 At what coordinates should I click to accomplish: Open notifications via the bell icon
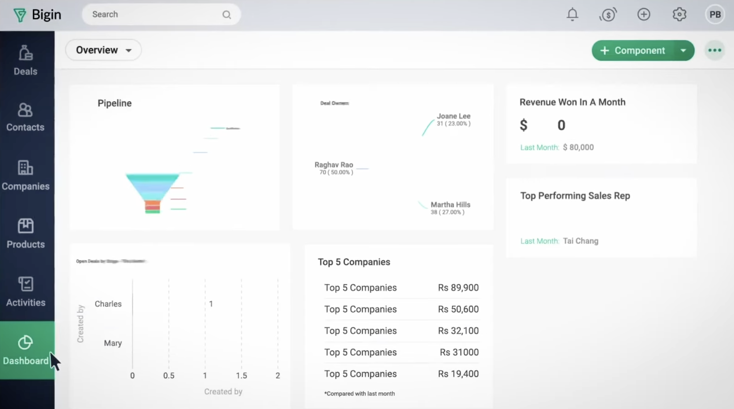point(572,14)
